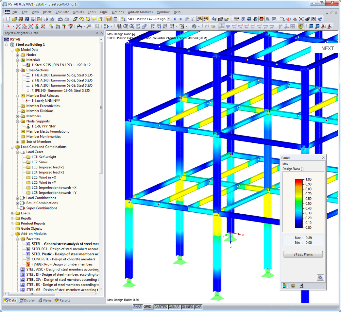Collapse the Load Cases and Combinations branch
The height and width of the screenshot is (312, 341).
(x=12, y=147)
